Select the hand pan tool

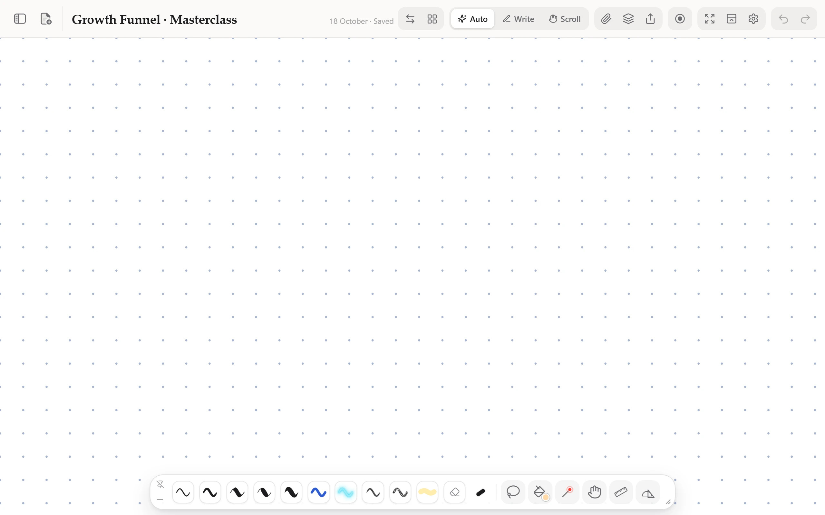[x=594, y=492]
